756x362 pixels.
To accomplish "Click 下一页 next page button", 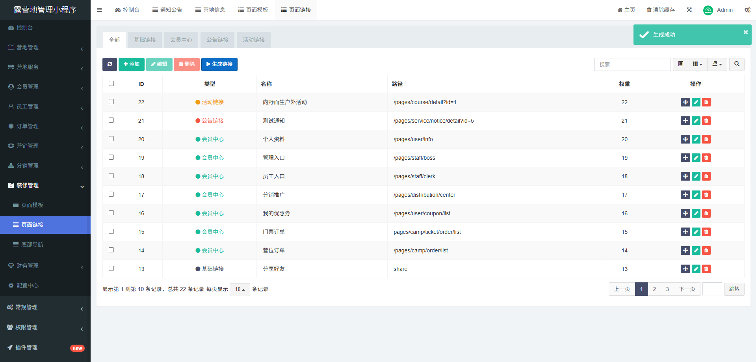I will (x=687, y=289).
